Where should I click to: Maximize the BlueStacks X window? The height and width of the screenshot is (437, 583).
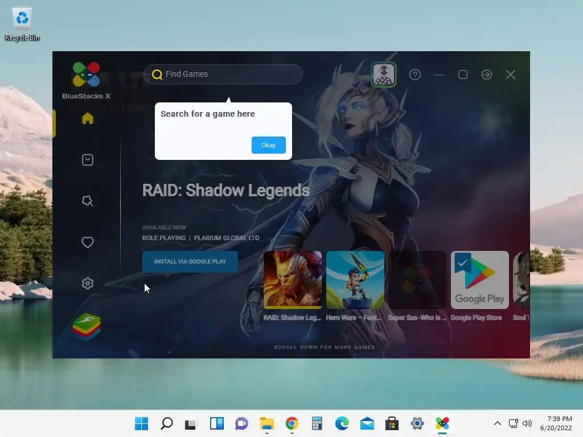point(462,75)
